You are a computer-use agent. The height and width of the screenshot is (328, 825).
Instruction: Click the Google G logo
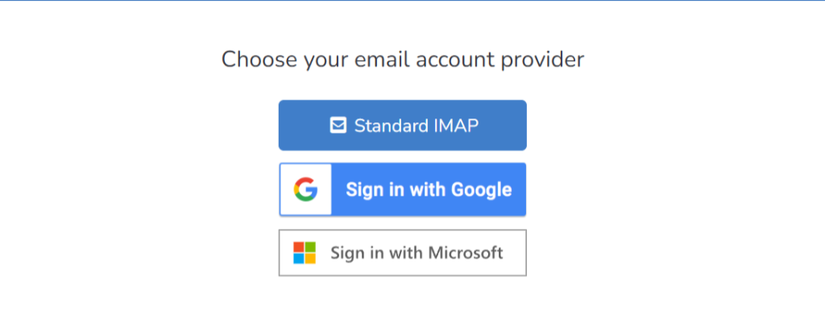pos(305,189)
